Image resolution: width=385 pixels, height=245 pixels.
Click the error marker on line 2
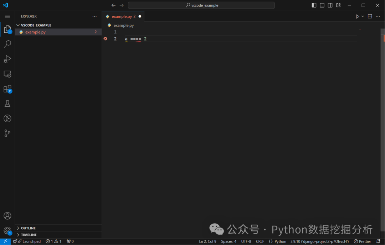[105, 39]
